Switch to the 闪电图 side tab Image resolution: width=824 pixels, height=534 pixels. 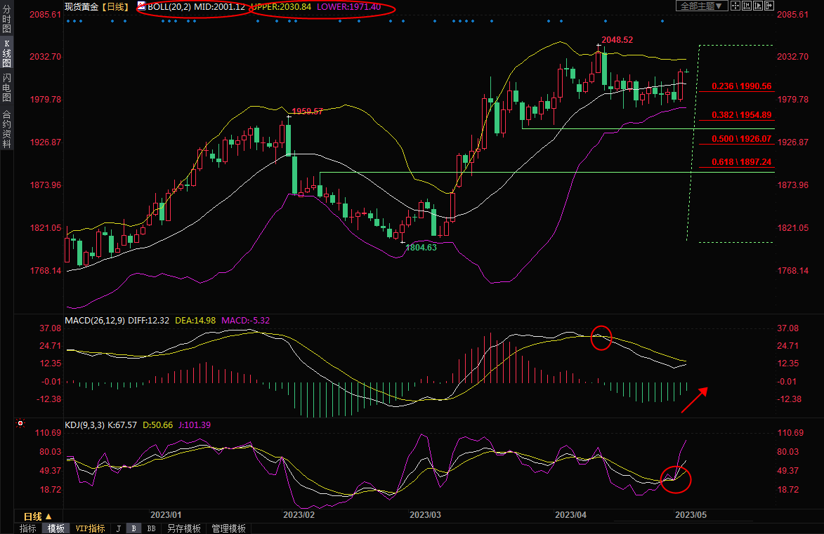(x=6, y=86)
